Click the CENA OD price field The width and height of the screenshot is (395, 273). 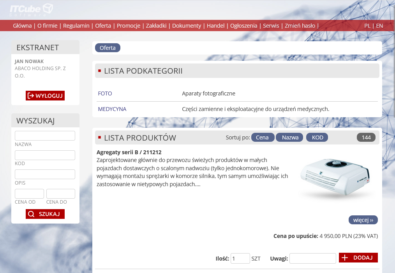(x=29, y=194)
